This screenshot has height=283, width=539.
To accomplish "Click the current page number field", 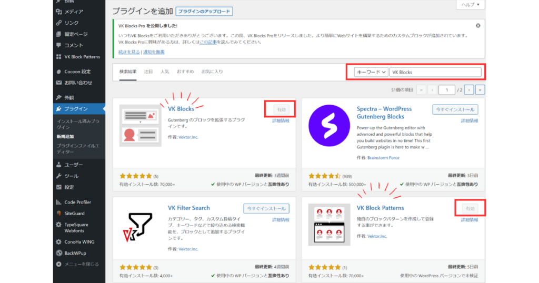I will 446,90.
